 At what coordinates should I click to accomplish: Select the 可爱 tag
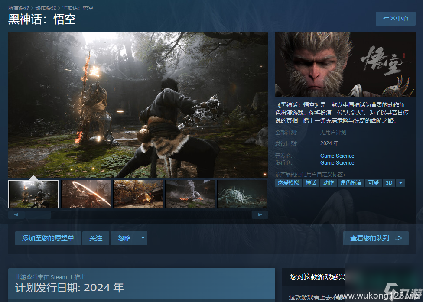[x=374, y=183]
